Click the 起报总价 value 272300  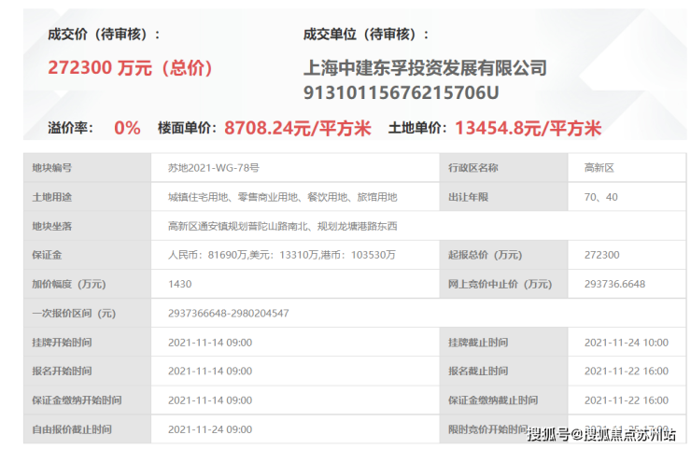pyautogui.click(x=601, y=255)
